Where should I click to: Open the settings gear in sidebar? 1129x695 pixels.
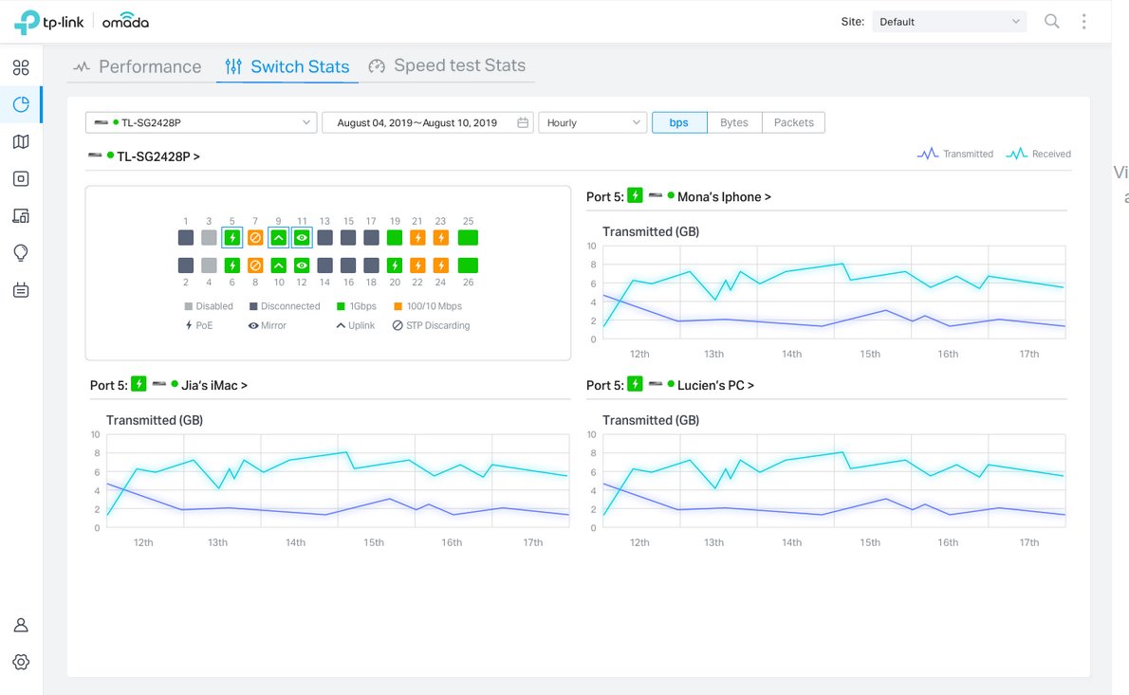pyautogui.click(x=21, y=662)
